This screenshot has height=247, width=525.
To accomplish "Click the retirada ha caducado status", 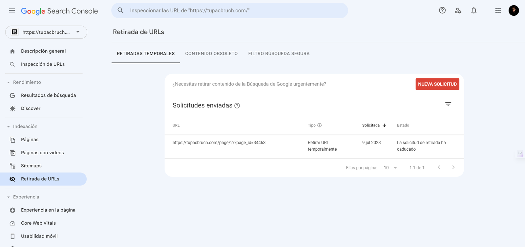I will 421,146.
